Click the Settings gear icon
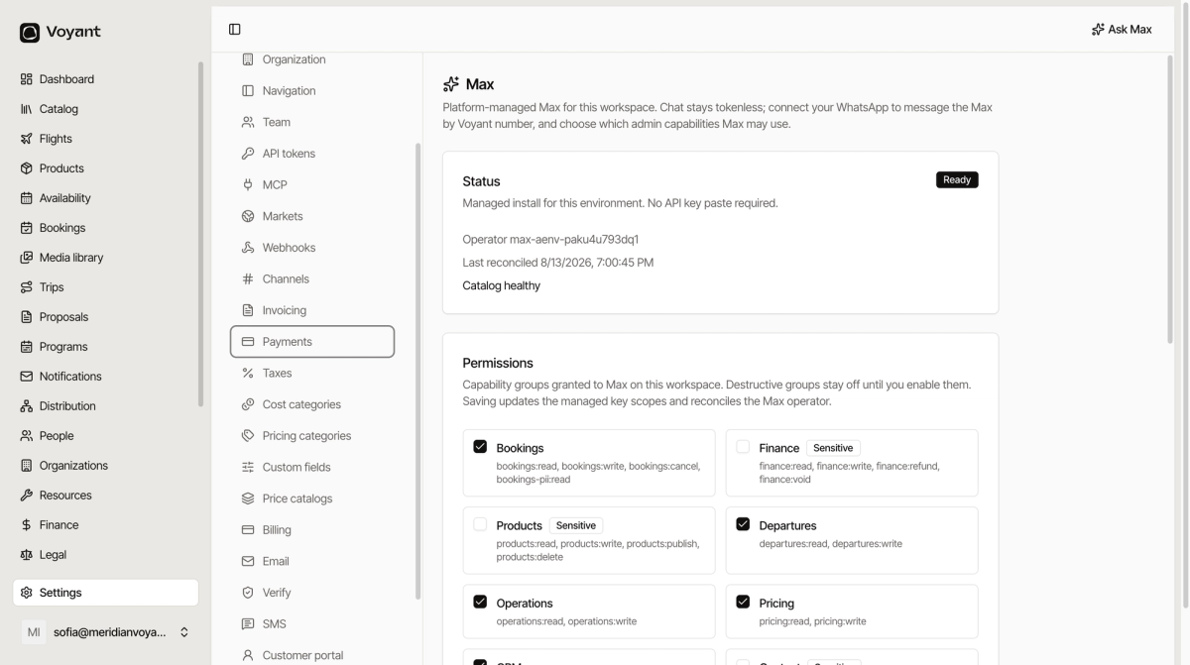Image resolution: width=1190 pixels, height=665 pixels. [27, 593]
